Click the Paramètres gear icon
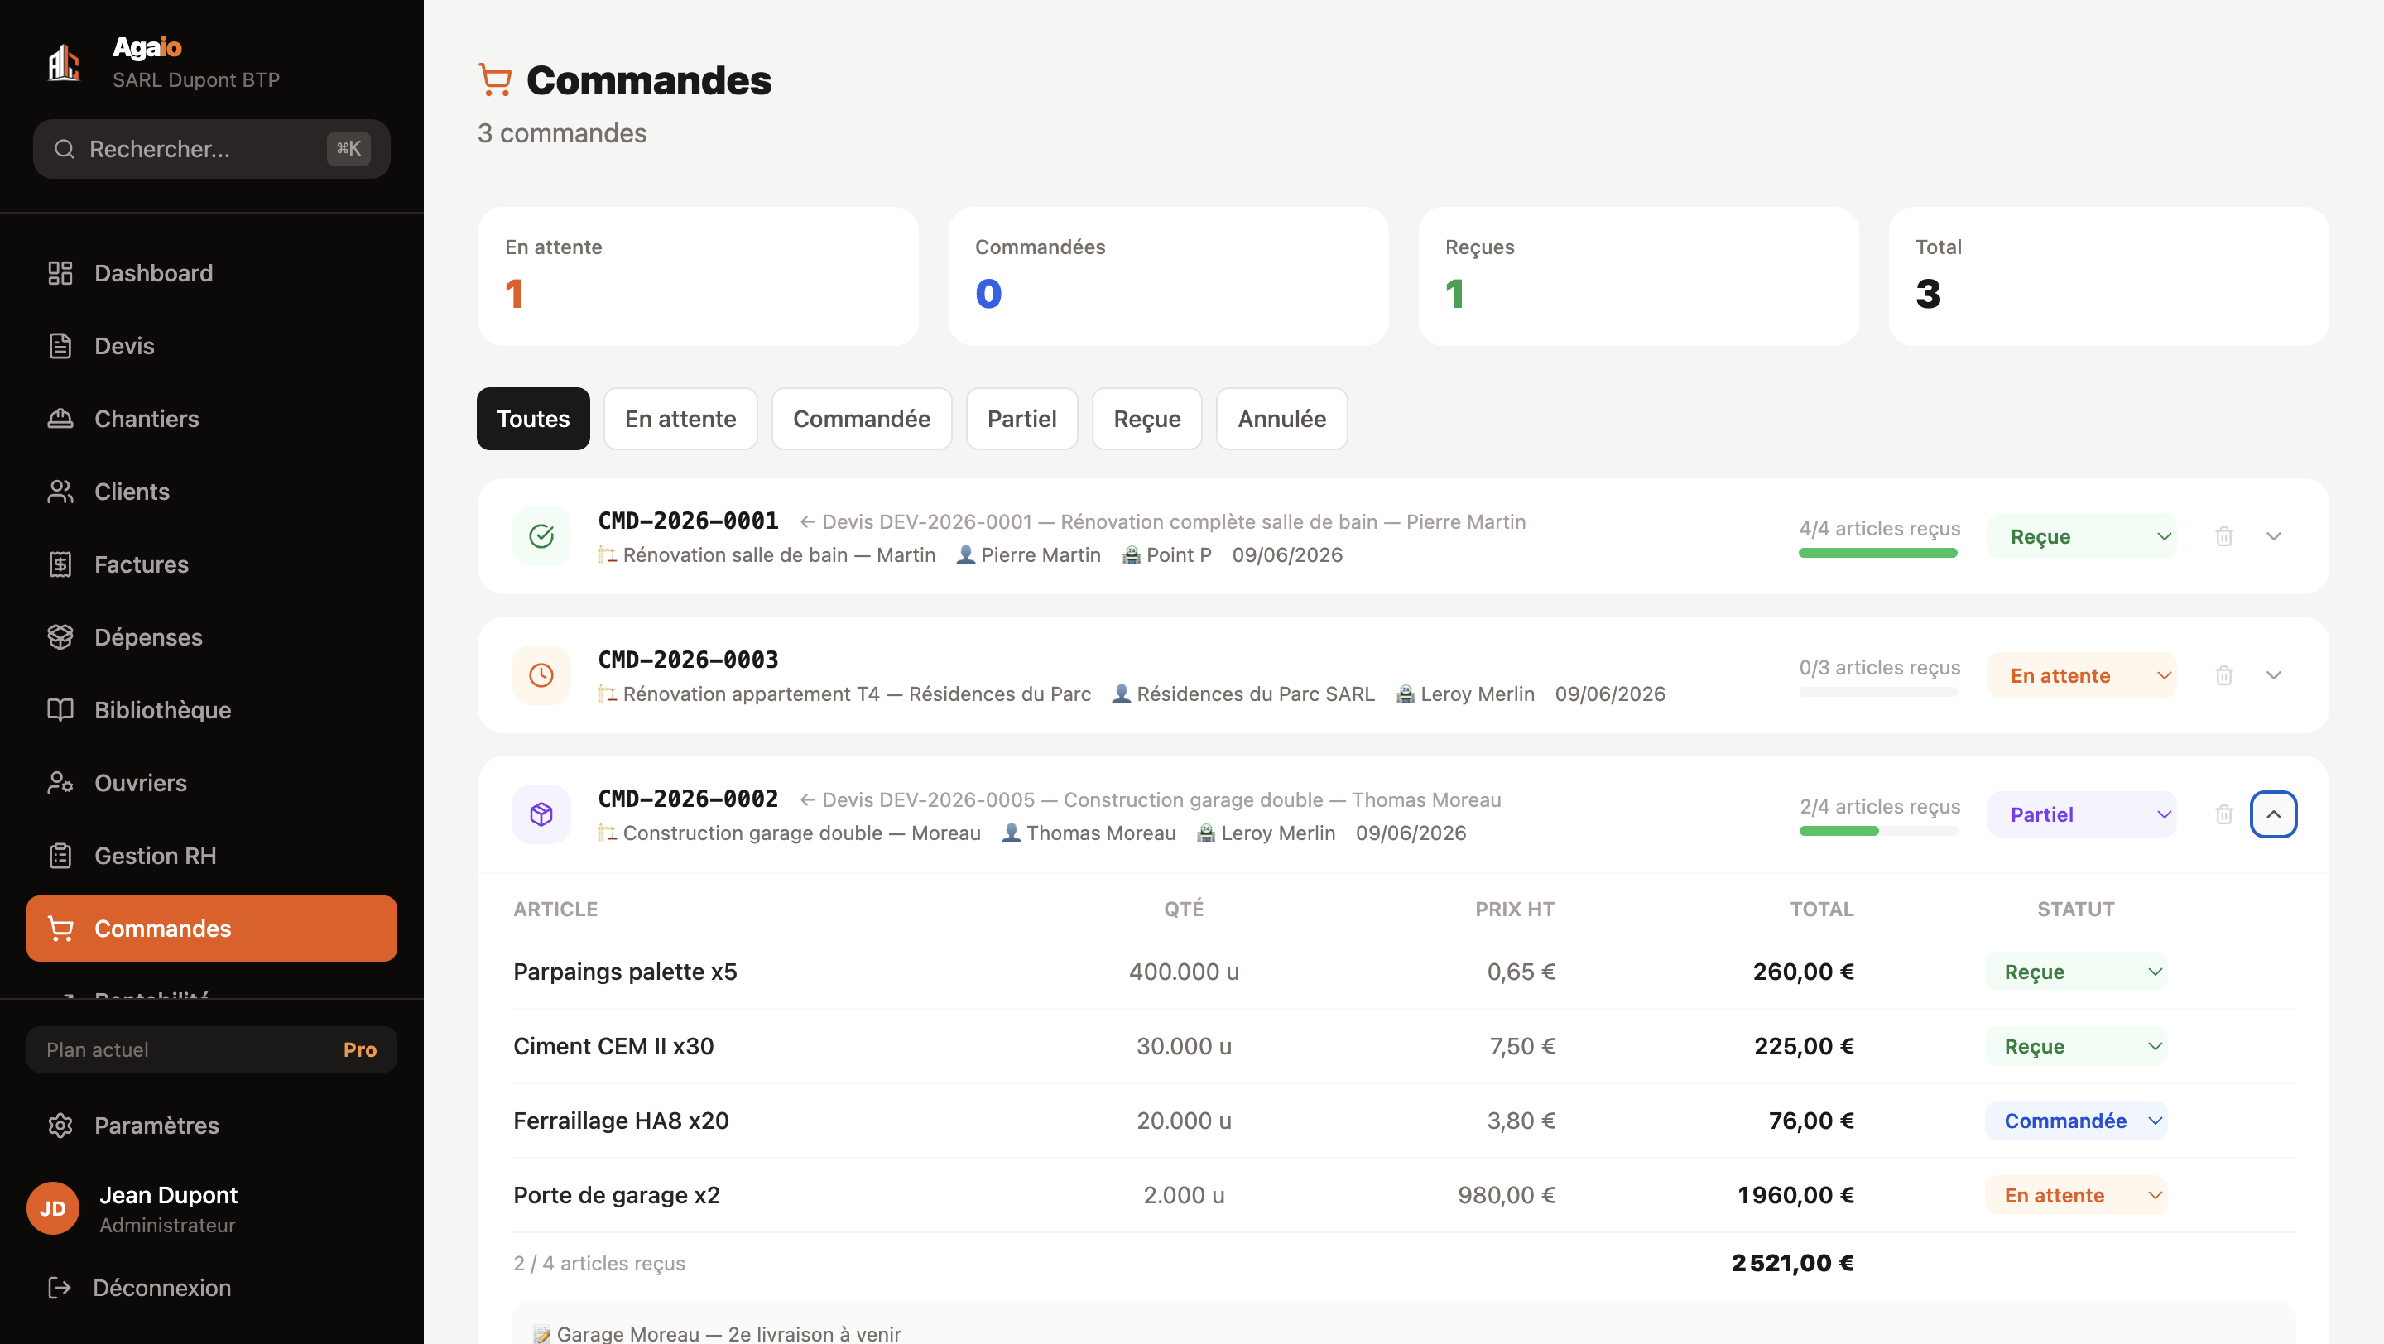 (60, 1126)
